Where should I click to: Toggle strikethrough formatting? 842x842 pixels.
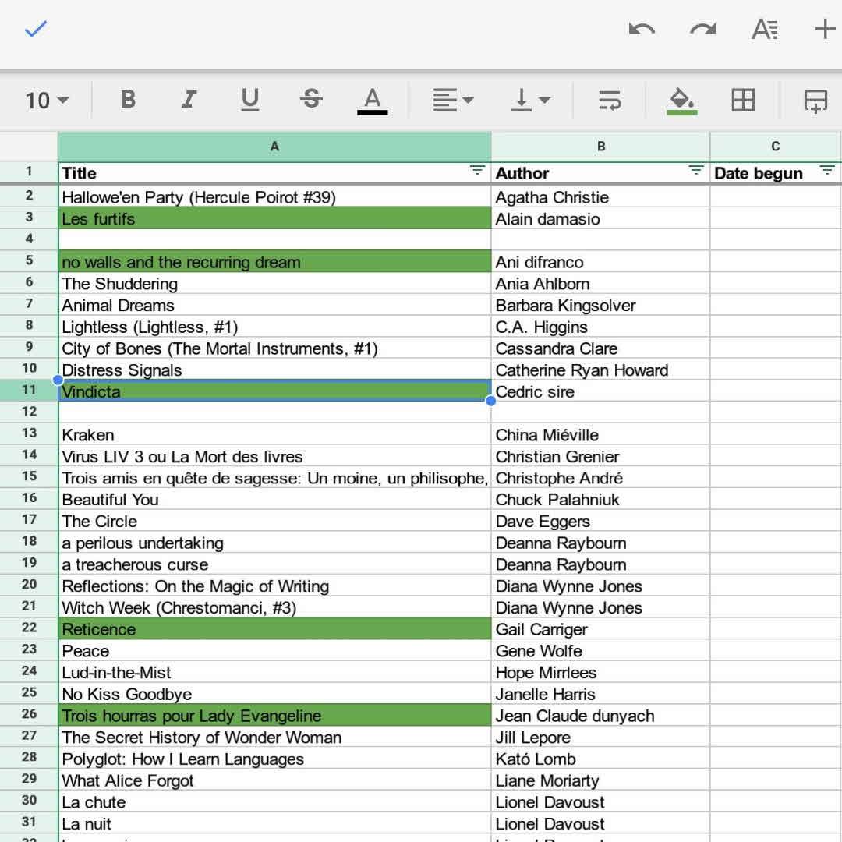click(x=311, y=100)
